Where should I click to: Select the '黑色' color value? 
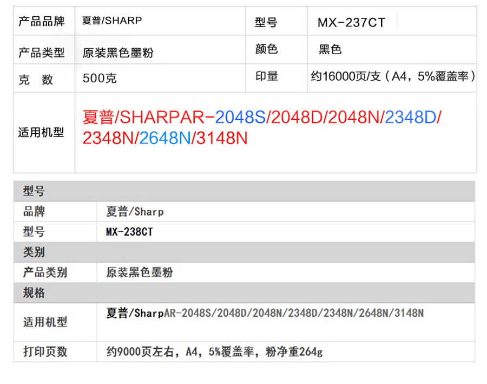pyautogui.click(x=330, y=49)
